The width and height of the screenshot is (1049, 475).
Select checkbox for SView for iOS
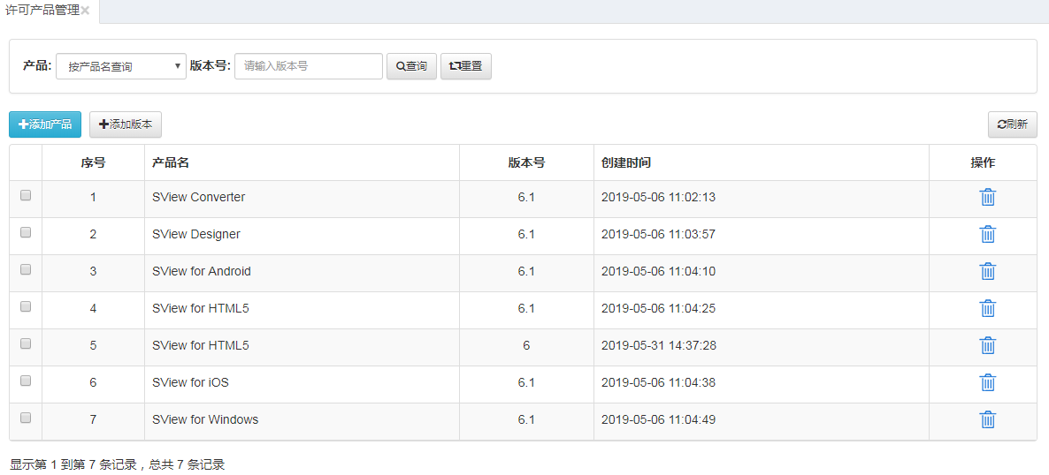[x=26, y=381]
